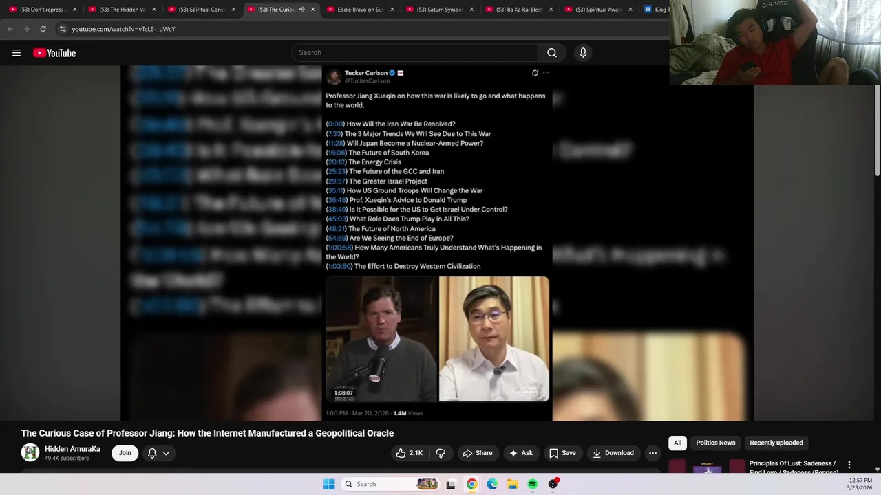The width and height of the screenshot is (881, 495).
Task: Go back in browser history
Action: (x=10, y=29)
